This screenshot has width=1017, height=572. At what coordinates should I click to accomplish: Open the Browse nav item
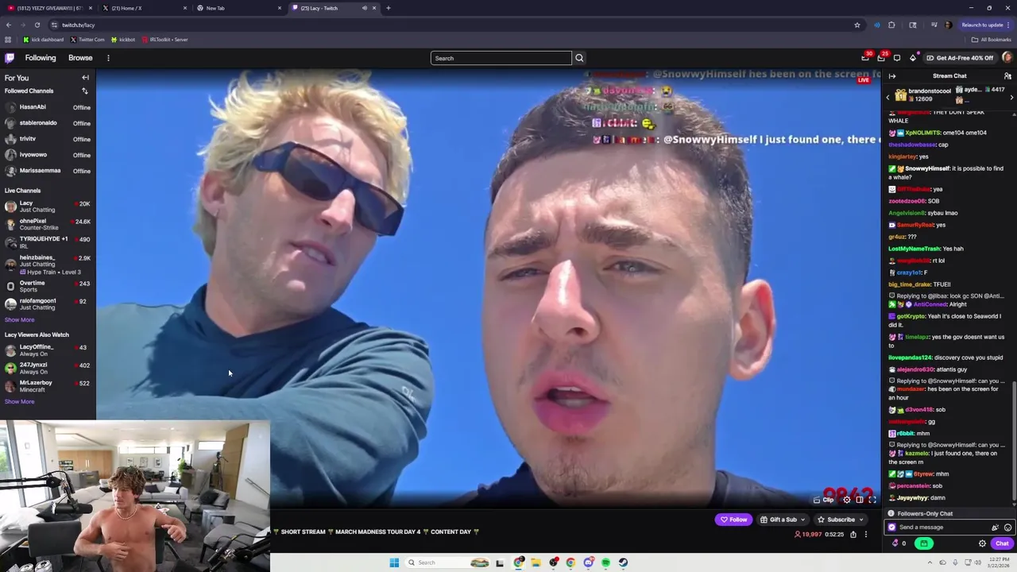pos(80,58)
